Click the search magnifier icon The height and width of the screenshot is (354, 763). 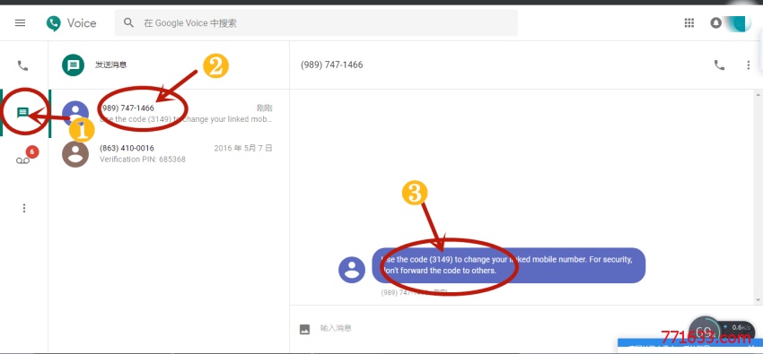(128, 22)
